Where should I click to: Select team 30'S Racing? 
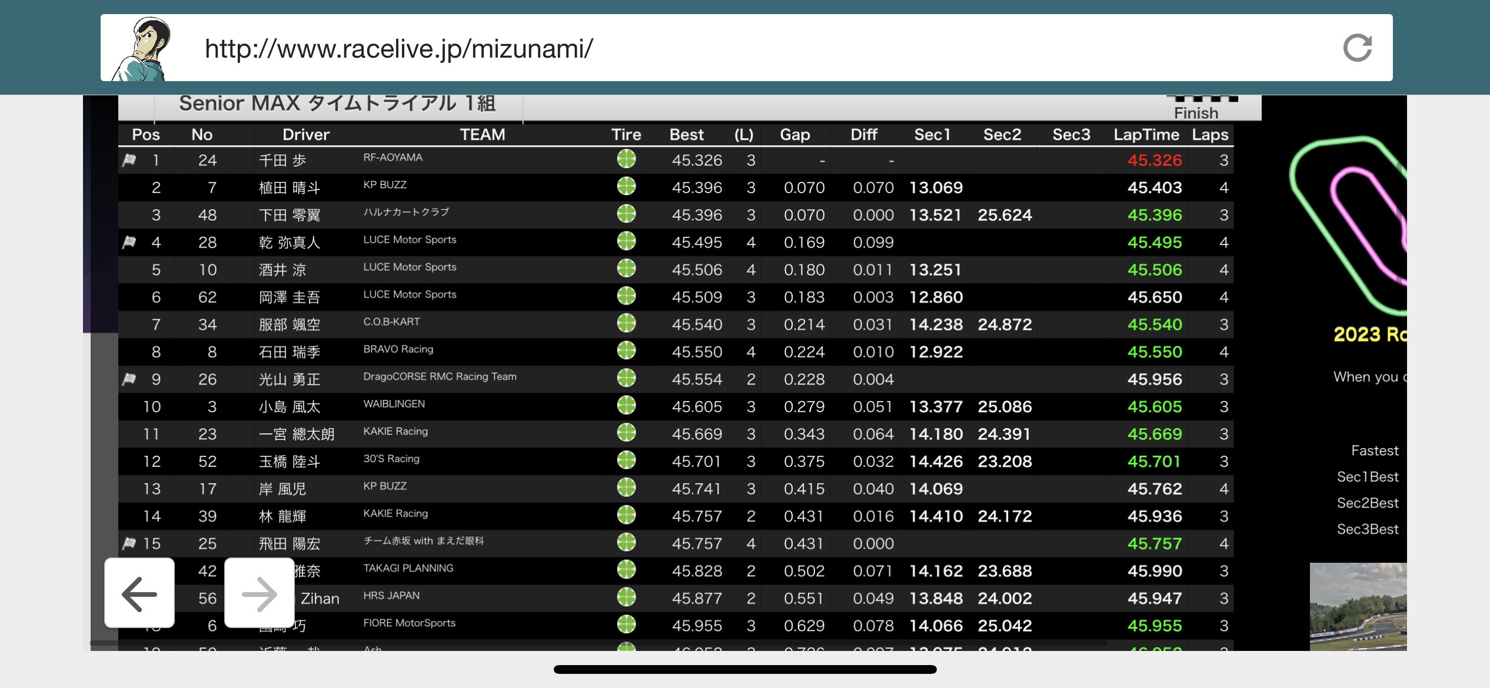tap(391, 459)
